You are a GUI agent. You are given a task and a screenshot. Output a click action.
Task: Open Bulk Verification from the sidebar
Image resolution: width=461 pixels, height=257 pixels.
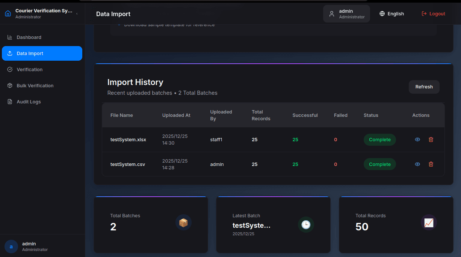coord(35,86)
